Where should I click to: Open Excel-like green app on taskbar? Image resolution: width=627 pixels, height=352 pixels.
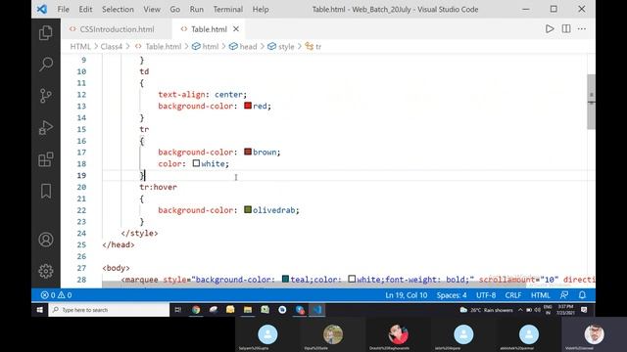click(x=265, y=310)
